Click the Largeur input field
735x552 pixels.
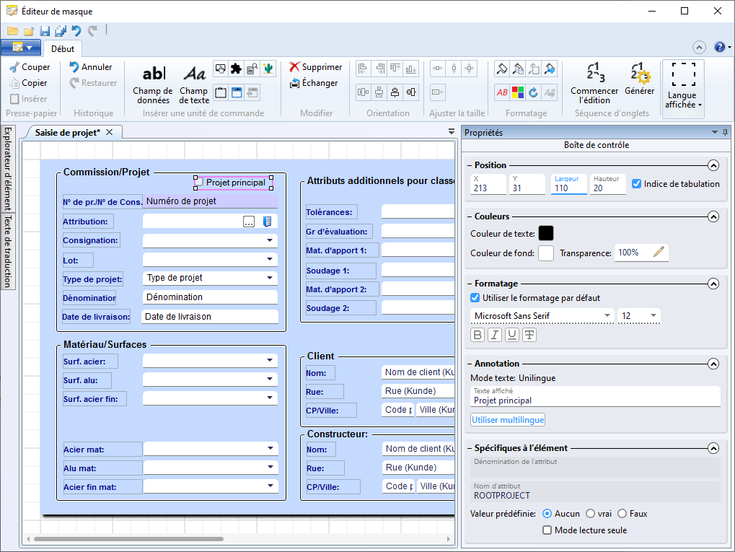(x=568, y=188)
